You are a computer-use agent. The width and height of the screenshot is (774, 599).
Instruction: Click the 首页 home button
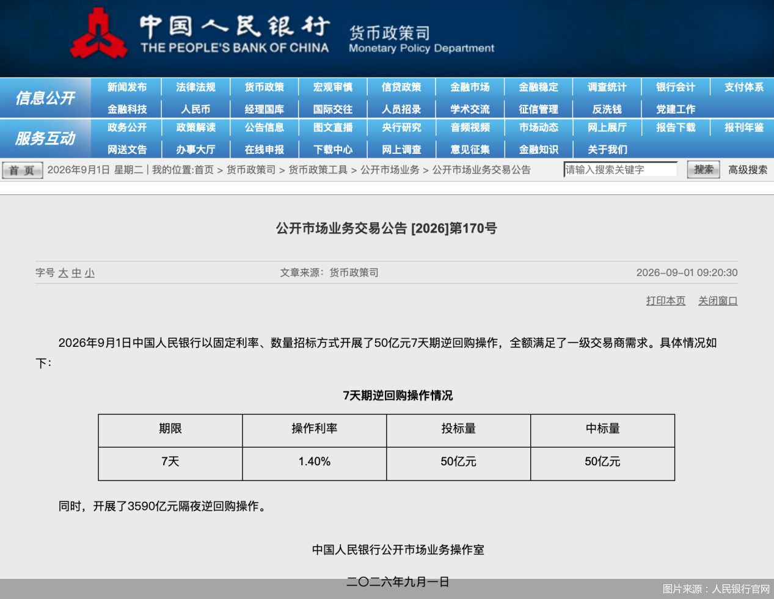(x=23, y=170)
